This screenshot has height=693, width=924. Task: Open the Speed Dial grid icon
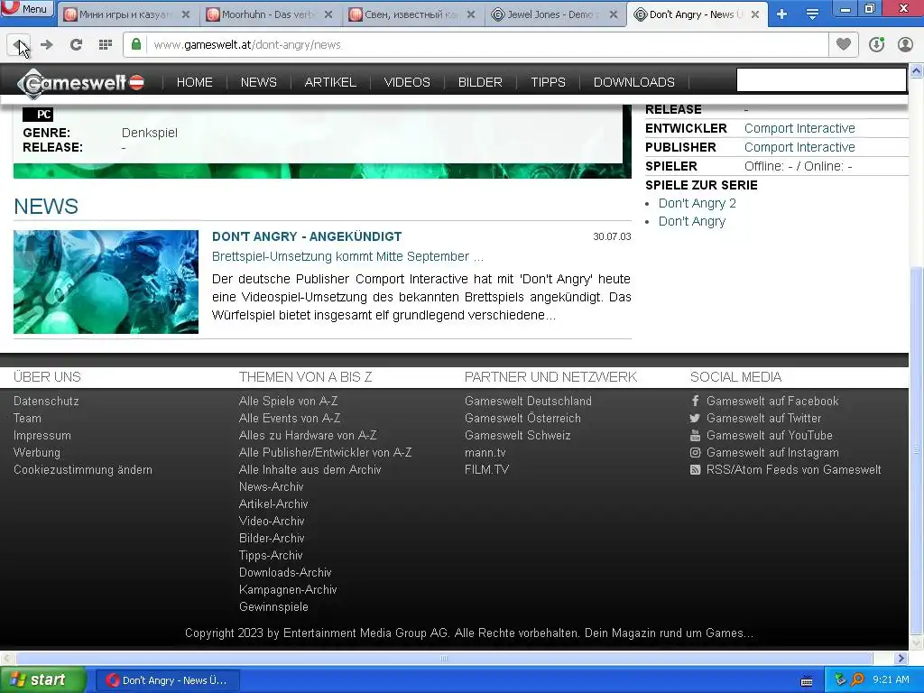[x=106, y=45]
